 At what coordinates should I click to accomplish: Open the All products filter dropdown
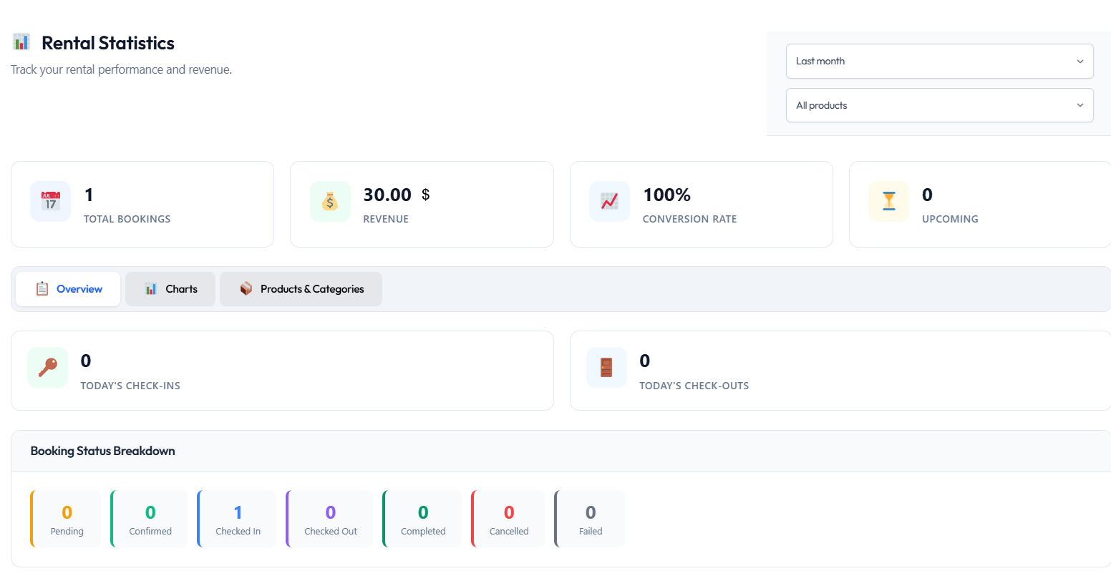tap(939, 105)
